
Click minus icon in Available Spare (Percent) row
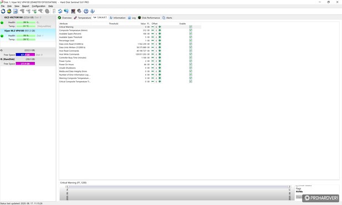coord(152,34)
